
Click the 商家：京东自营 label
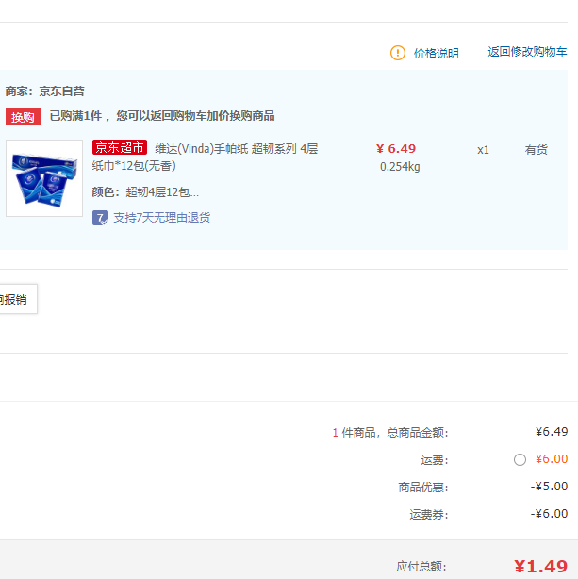(44, 91)
